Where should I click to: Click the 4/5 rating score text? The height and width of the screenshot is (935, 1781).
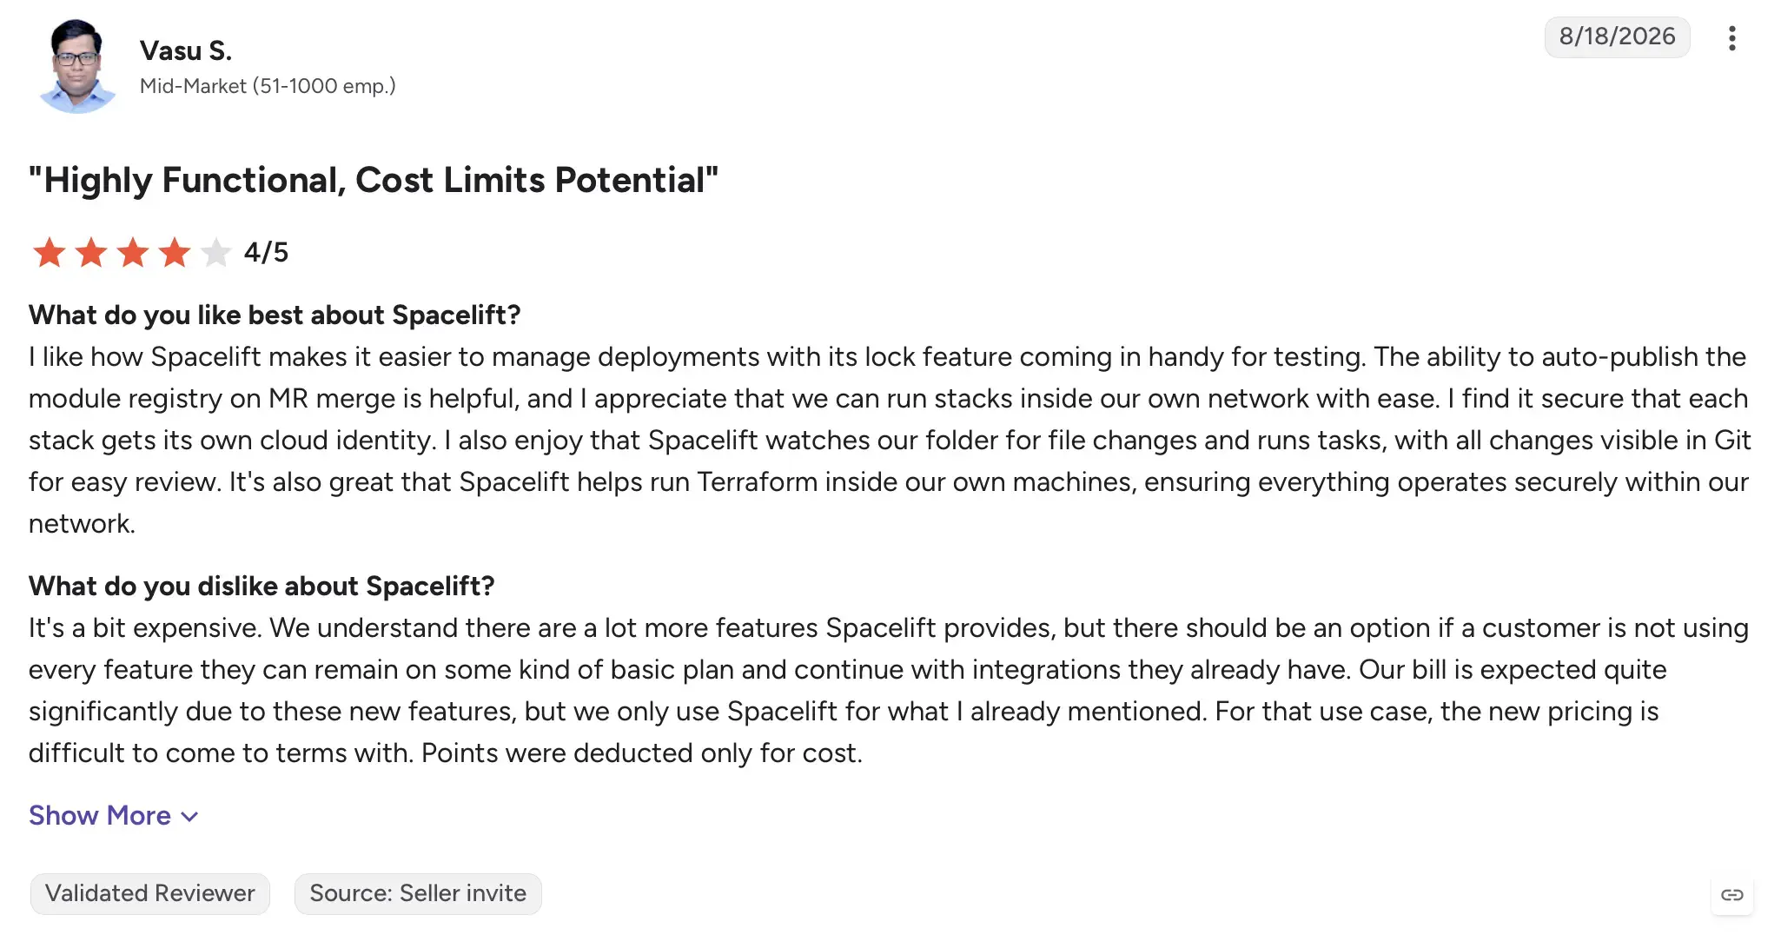(x=266, y=252)
